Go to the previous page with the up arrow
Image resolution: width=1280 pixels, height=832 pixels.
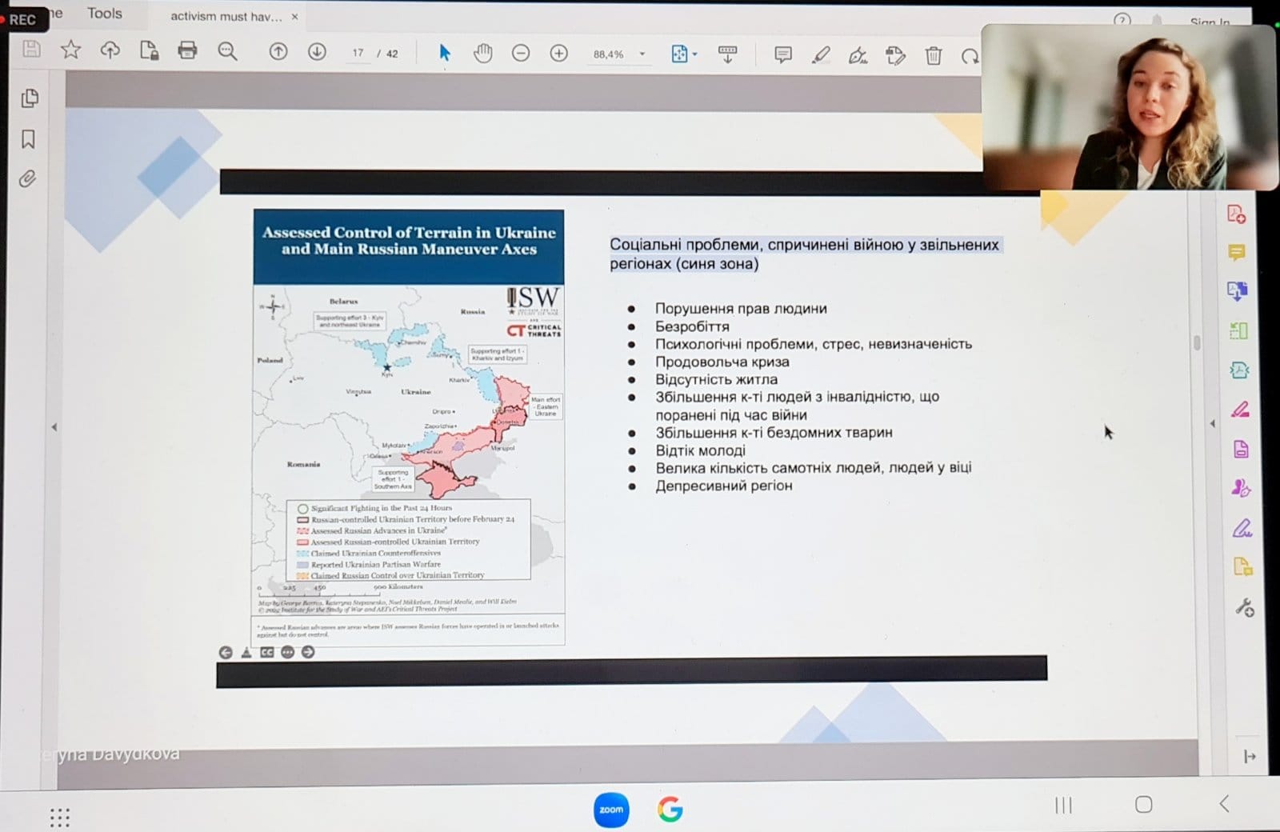click(x=278, y=52)
